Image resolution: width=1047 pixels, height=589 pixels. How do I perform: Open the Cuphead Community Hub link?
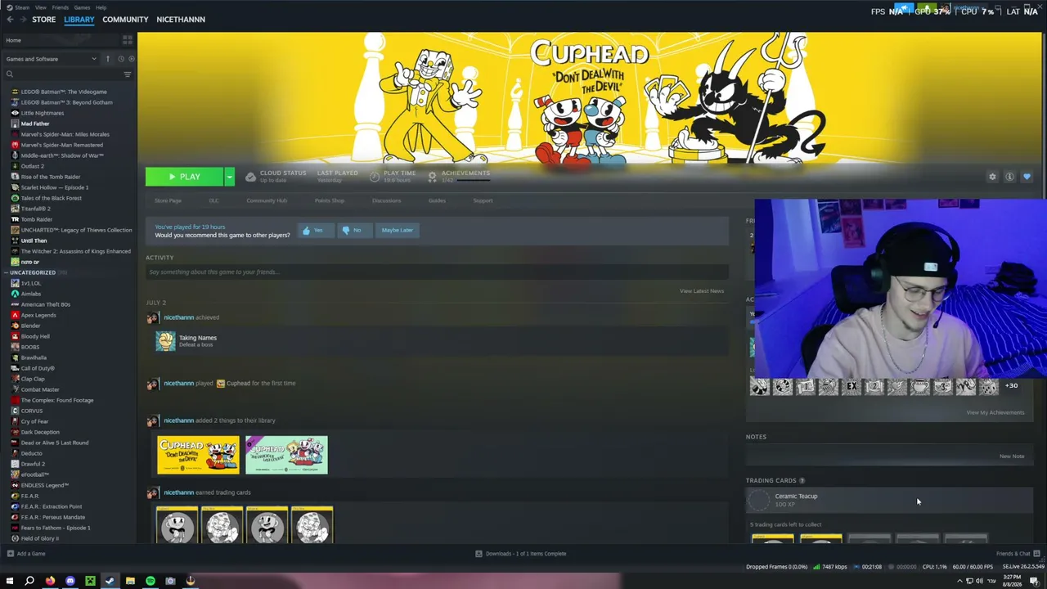coord(267,200)
